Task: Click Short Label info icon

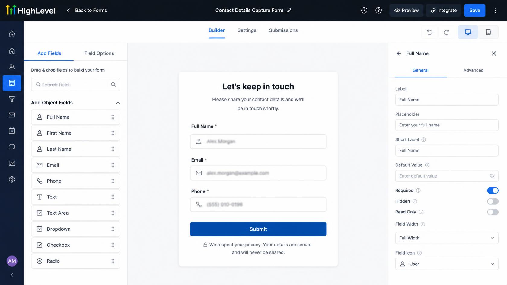Action: [423, 140]
